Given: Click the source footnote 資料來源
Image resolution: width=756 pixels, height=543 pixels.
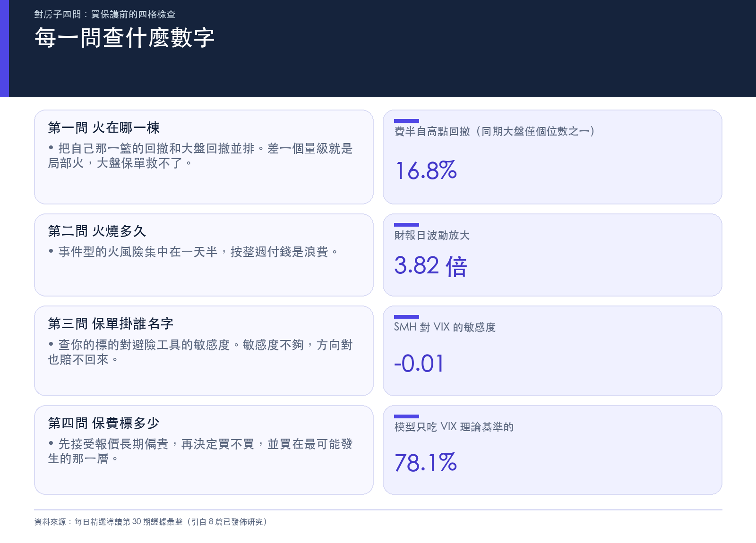Looking at the screenshot, I should [x=152, y=522].
